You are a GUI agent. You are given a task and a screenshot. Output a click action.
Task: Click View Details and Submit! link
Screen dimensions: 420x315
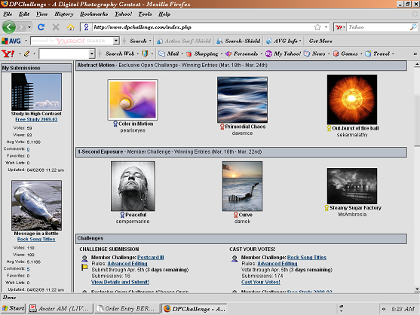pyautogui.click(x=120, y=282)
